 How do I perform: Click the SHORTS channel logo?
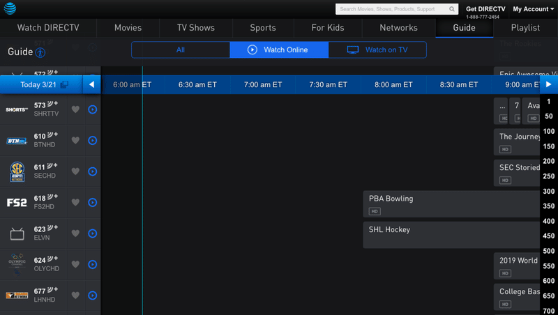pyautogui.click(x=17, y=109)
